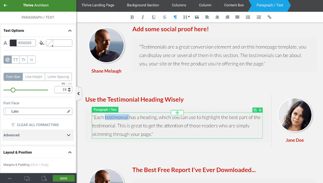Duplicate the Paragraph / Text element

point(255,110)
